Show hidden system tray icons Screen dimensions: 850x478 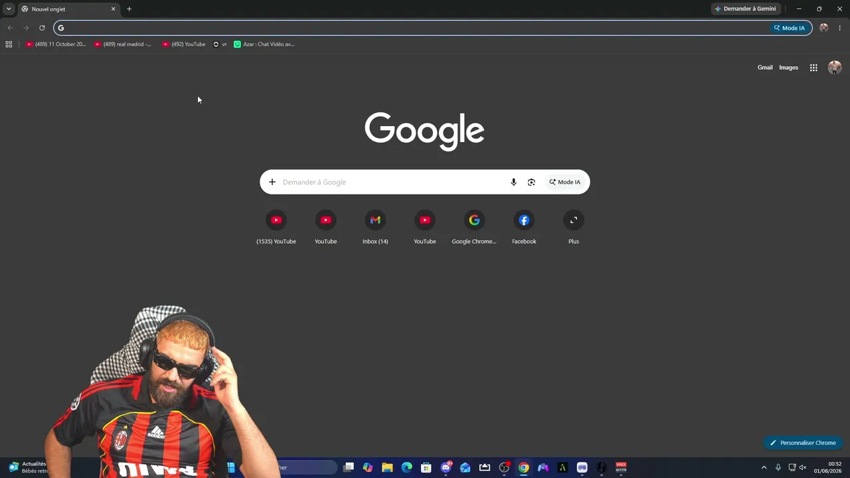[x=764, y=467]
